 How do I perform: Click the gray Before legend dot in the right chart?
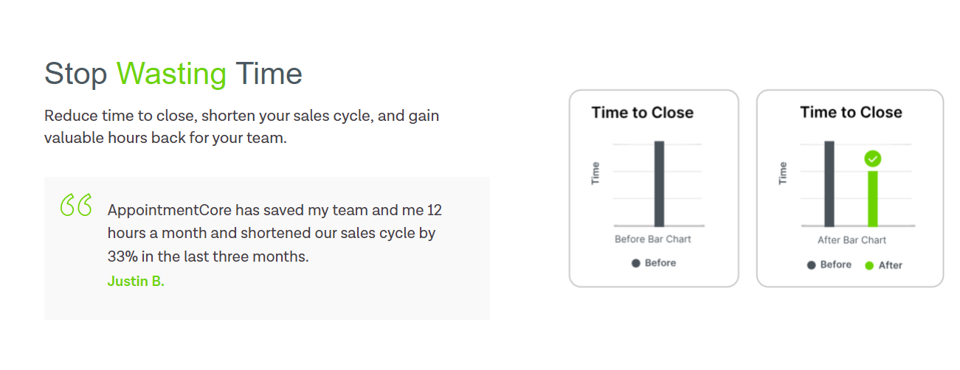tap(811, 265)
